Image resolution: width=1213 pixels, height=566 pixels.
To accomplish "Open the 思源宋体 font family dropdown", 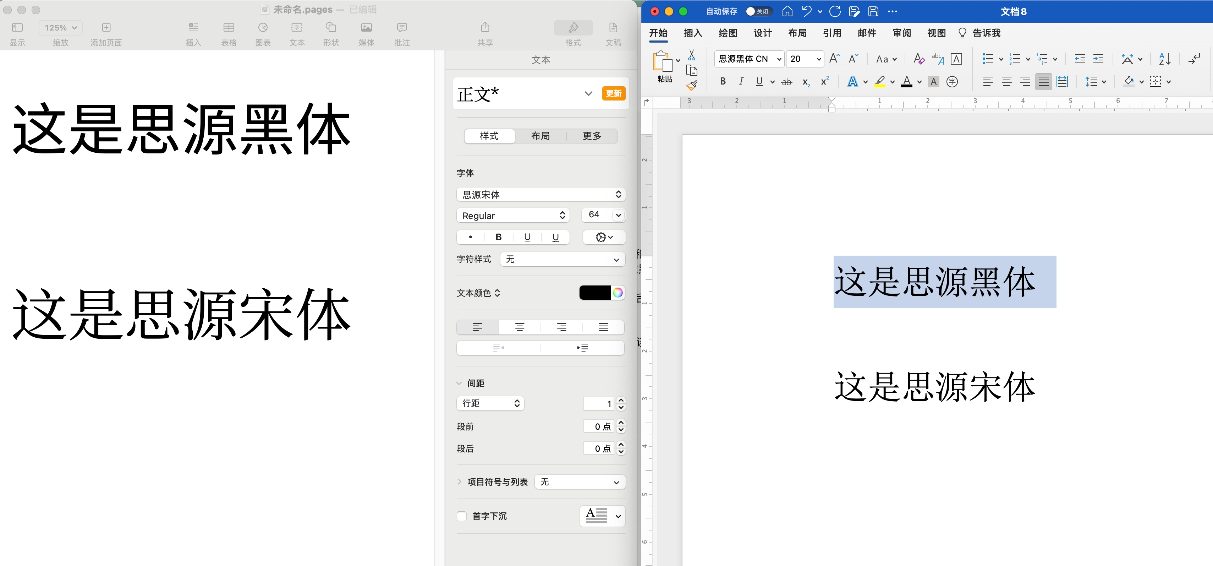I will click(540, 194).
